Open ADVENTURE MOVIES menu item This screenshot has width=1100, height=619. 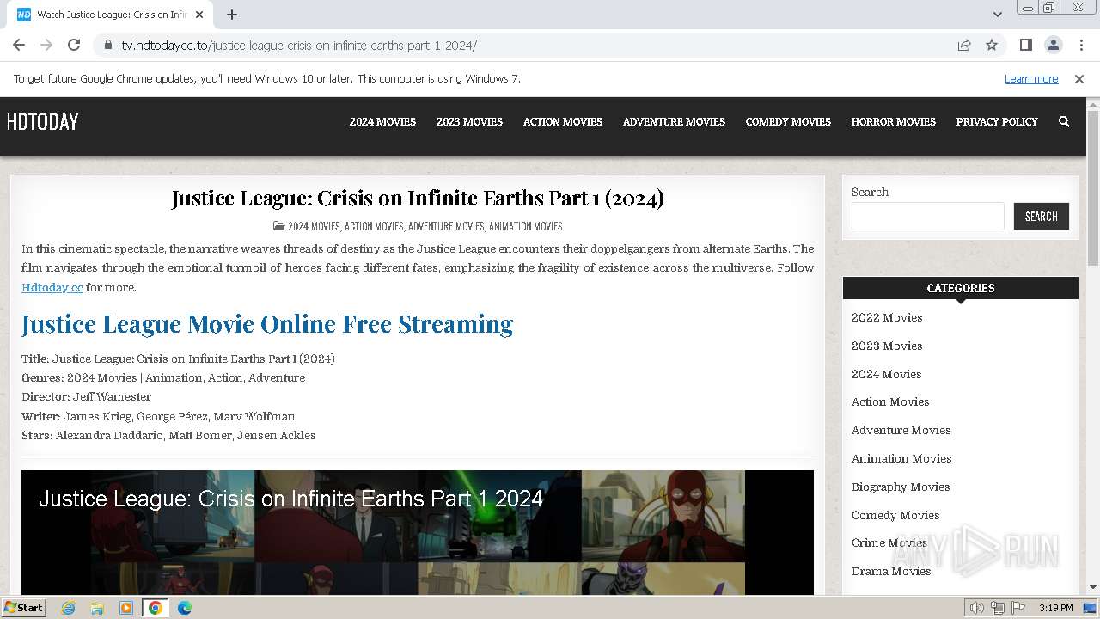(674, 121)
